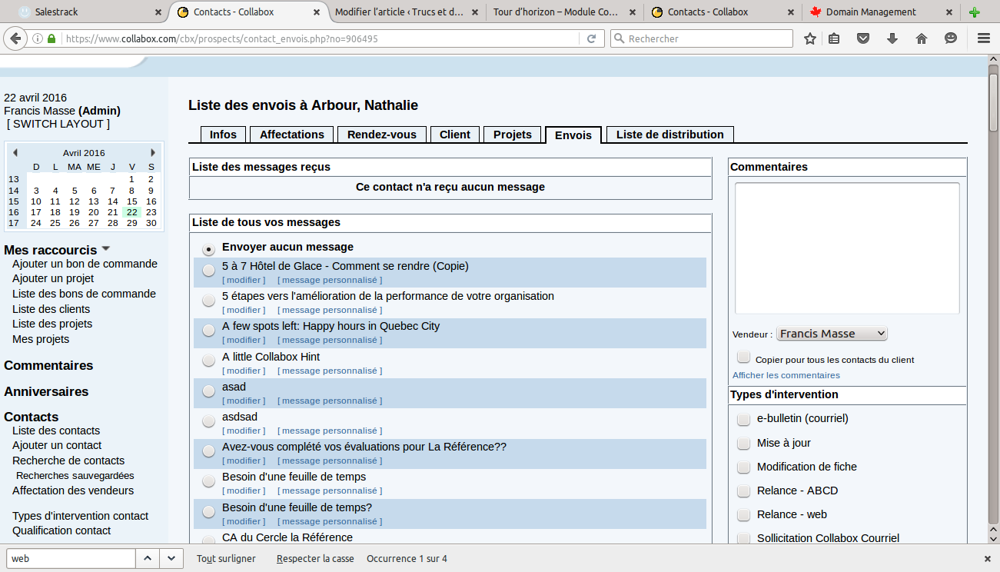Switch to the 'Rendez-vous' tab
Viewport: 1000px width, 572px height.
coord(381,135)
